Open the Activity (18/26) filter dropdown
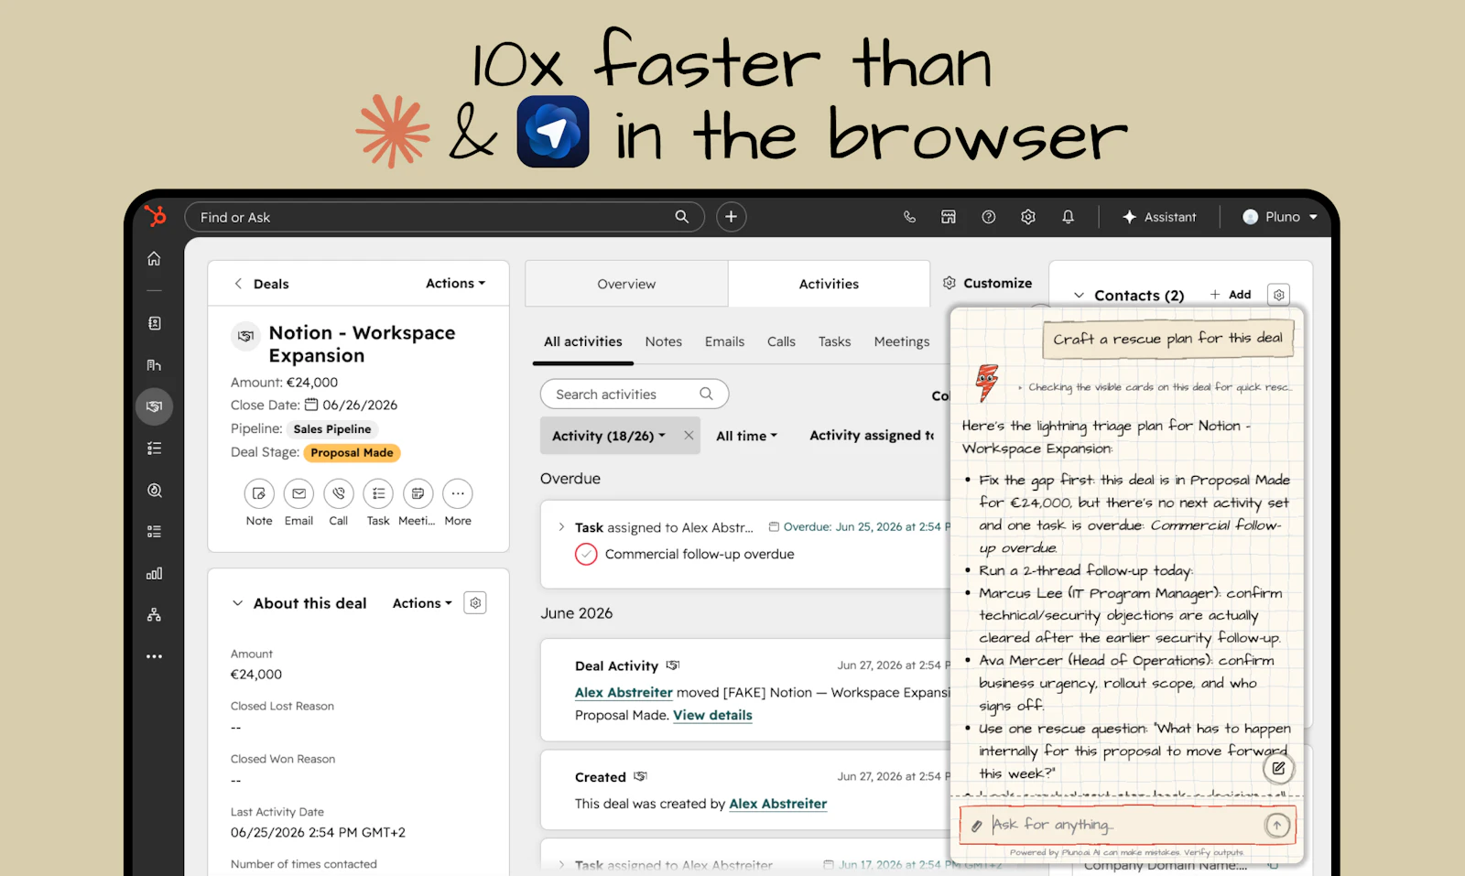 pyautogui.click(x=609, y=436)
